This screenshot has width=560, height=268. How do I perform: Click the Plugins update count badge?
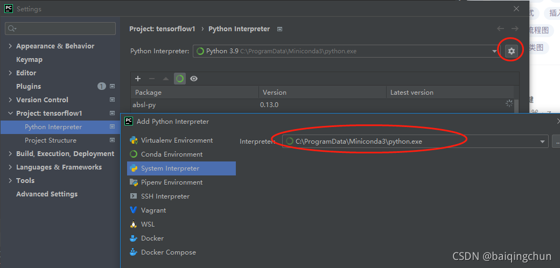coord(102,86)
